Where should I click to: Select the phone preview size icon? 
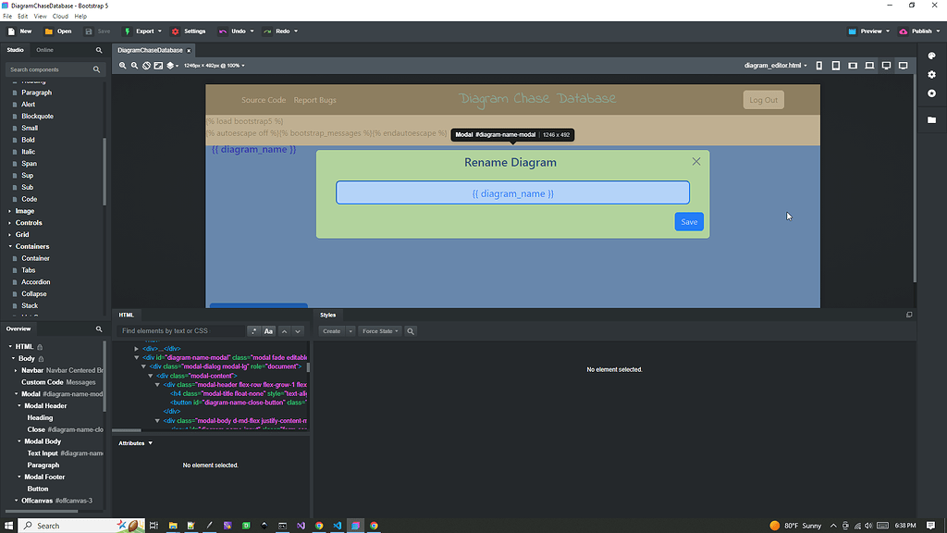(819, 65)
